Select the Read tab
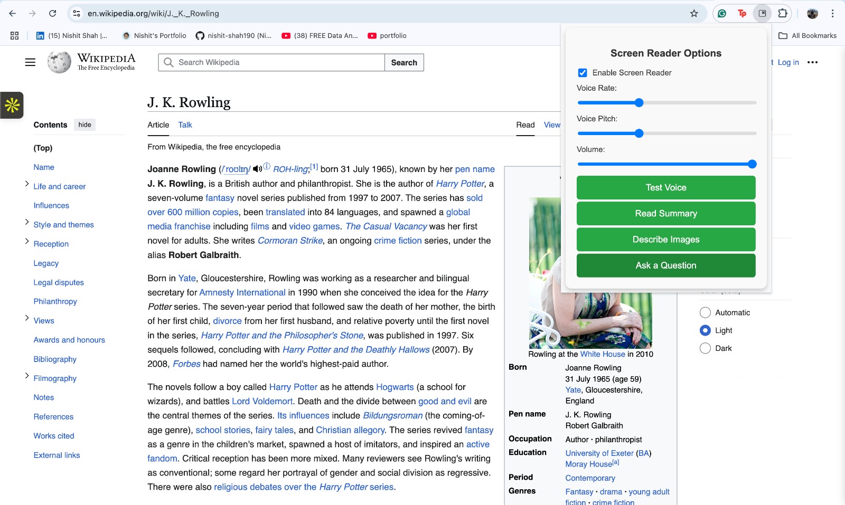Viewport: 845px width, 505px height. click(525, 125)
